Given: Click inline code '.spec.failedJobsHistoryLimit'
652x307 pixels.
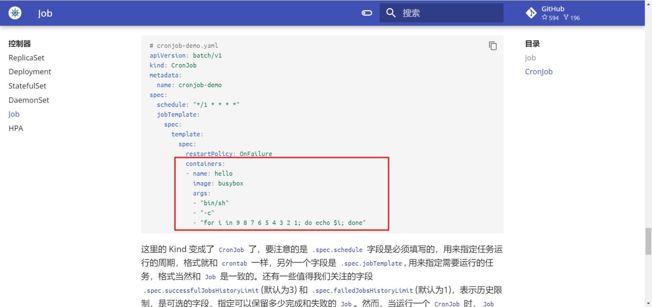Looking at the screenshot, I should click(363, 291).
